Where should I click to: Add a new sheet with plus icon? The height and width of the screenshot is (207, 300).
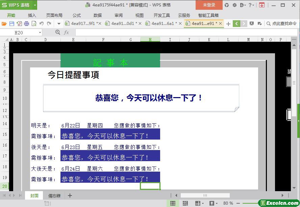[x=70, y=196]
